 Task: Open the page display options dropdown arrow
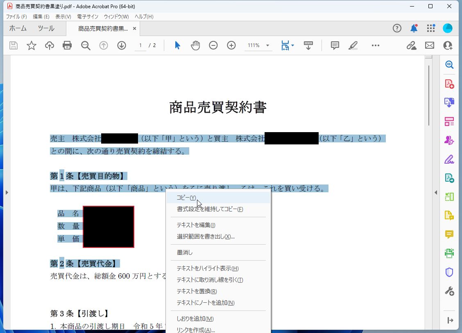coord(292,45)
